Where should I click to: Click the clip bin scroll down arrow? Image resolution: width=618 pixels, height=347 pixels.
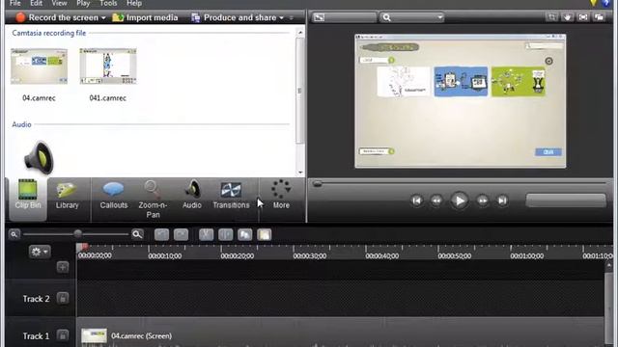point(300,173)
